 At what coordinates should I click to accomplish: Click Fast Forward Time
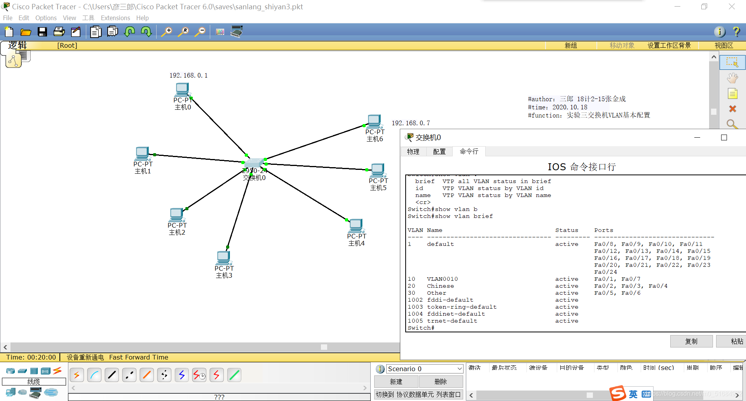tap(139, 357)
